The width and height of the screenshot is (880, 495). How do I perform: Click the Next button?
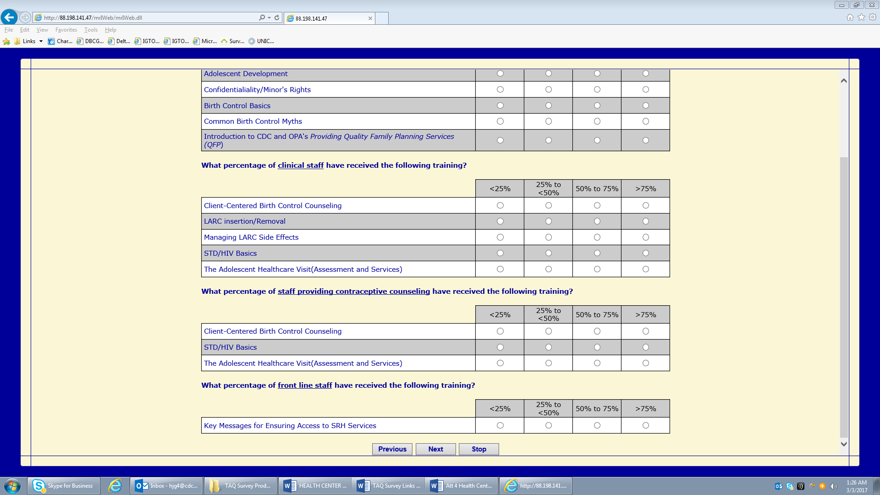(x=435, y=449)
